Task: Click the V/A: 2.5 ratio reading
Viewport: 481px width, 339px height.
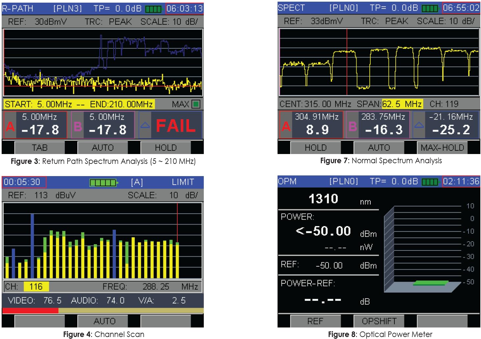Action: click(x=162, y=300)
